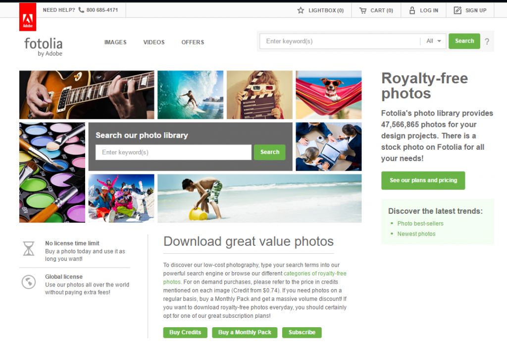Open the skiers in snow photo
This screenshot has width=507, height=355.
tap(121, 198)
